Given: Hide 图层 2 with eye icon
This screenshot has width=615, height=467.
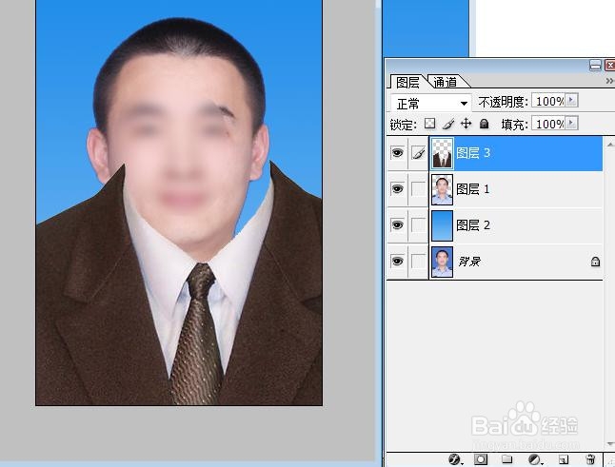Looking at the screenshot, I should (x=397, y=225).
